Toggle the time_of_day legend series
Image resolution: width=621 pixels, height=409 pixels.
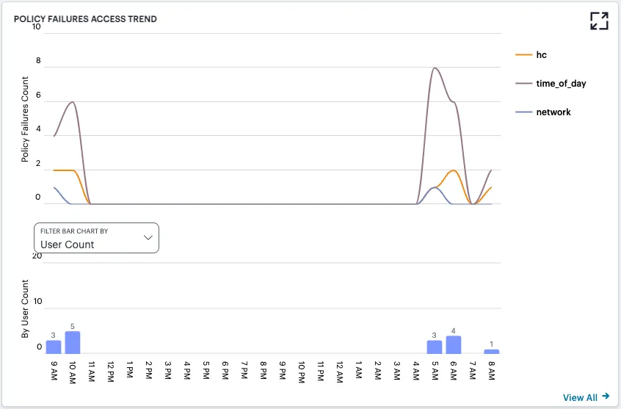(x=551, y=83)
